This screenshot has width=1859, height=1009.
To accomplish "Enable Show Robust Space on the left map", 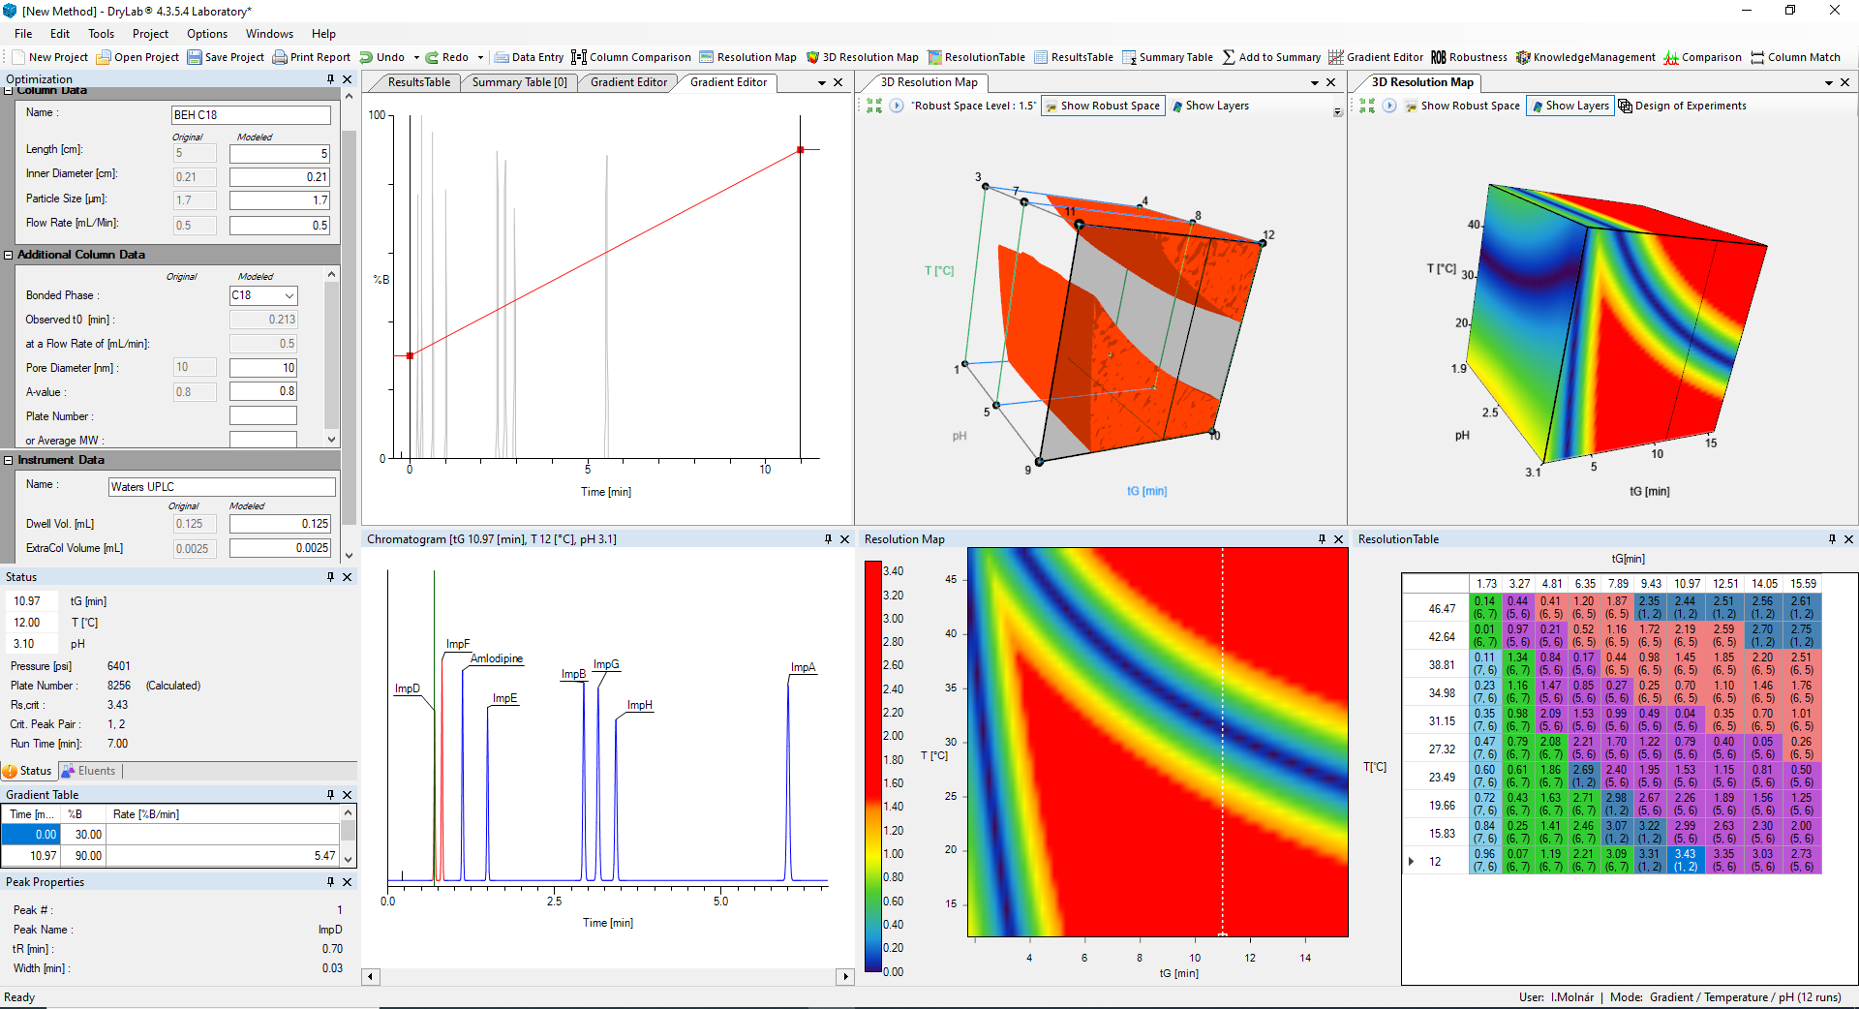I will [x=1102, y=106].
